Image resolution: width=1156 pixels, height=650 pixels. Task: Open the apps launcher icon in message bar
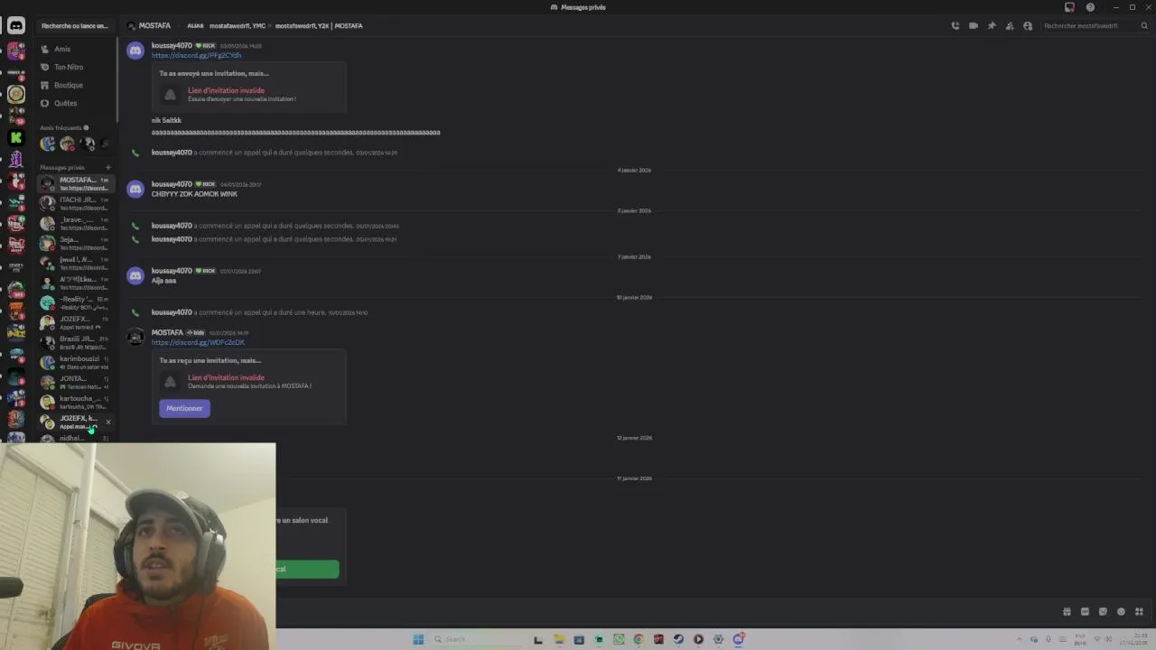tap(1139, 611)
